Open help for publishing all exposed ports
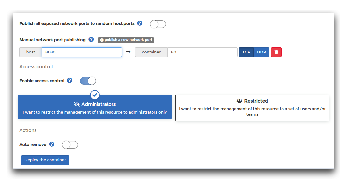This screenshot has height=182, width=347. [x=140, y=23]
